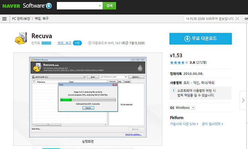Click the pear icon in Recuva header
Viewport: 248px width, 149px height.
coord(140,68)
